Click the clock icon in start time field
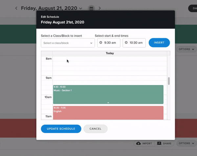 point(101,43)
